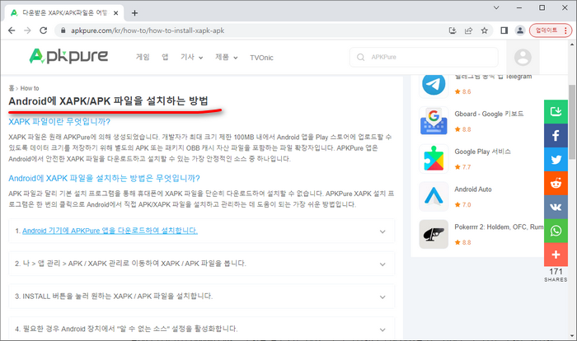Open link to download APKPure app on Android
This screenshot has width=577, height=341.
[110, 231]
